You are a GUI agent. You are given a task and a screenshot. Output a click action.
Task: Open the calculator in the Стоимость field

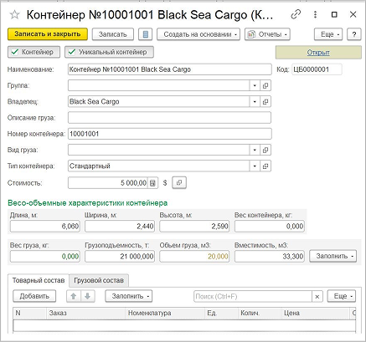point(152,183)
